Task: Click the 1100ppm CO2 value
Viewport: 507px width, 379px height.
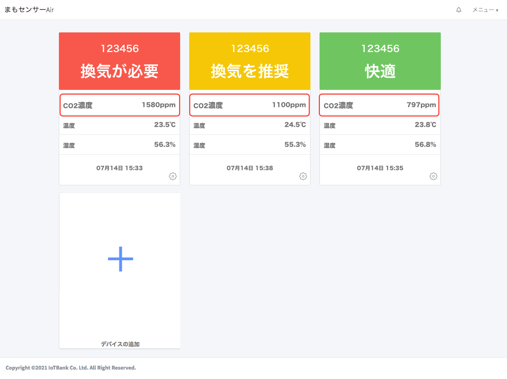Action: click(x=289, y=105)
